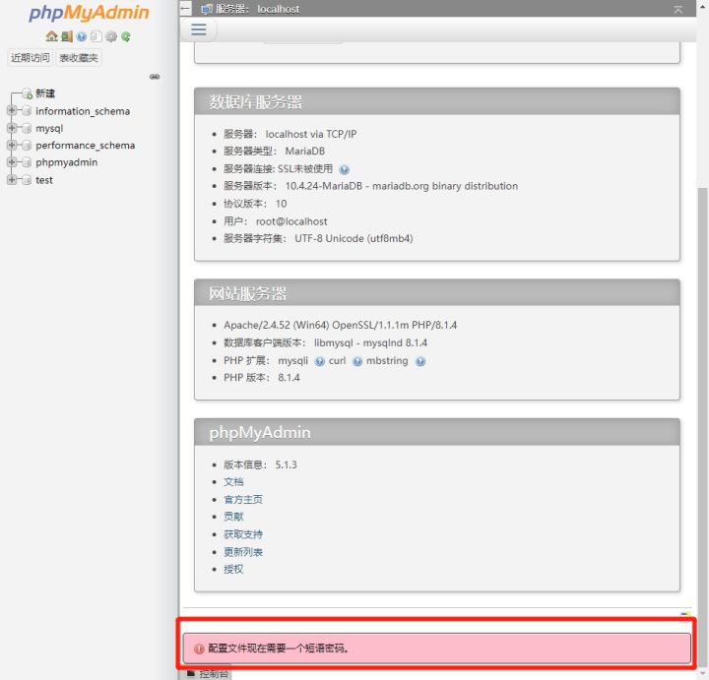
Task: Click the UTF-8 Unicode (utf8mb4) text
Action: (x=354, y=238)
